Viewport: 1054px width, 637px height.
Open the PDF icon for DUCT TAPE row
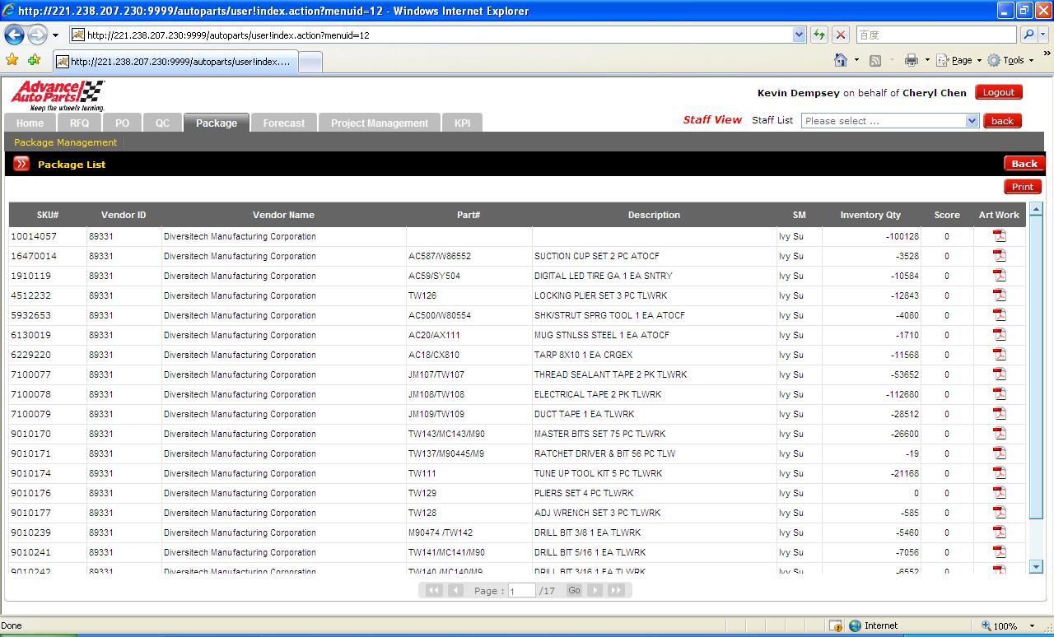[999, 414]
